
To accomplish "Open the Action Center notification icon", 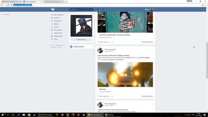I will [x=205, y=115].
